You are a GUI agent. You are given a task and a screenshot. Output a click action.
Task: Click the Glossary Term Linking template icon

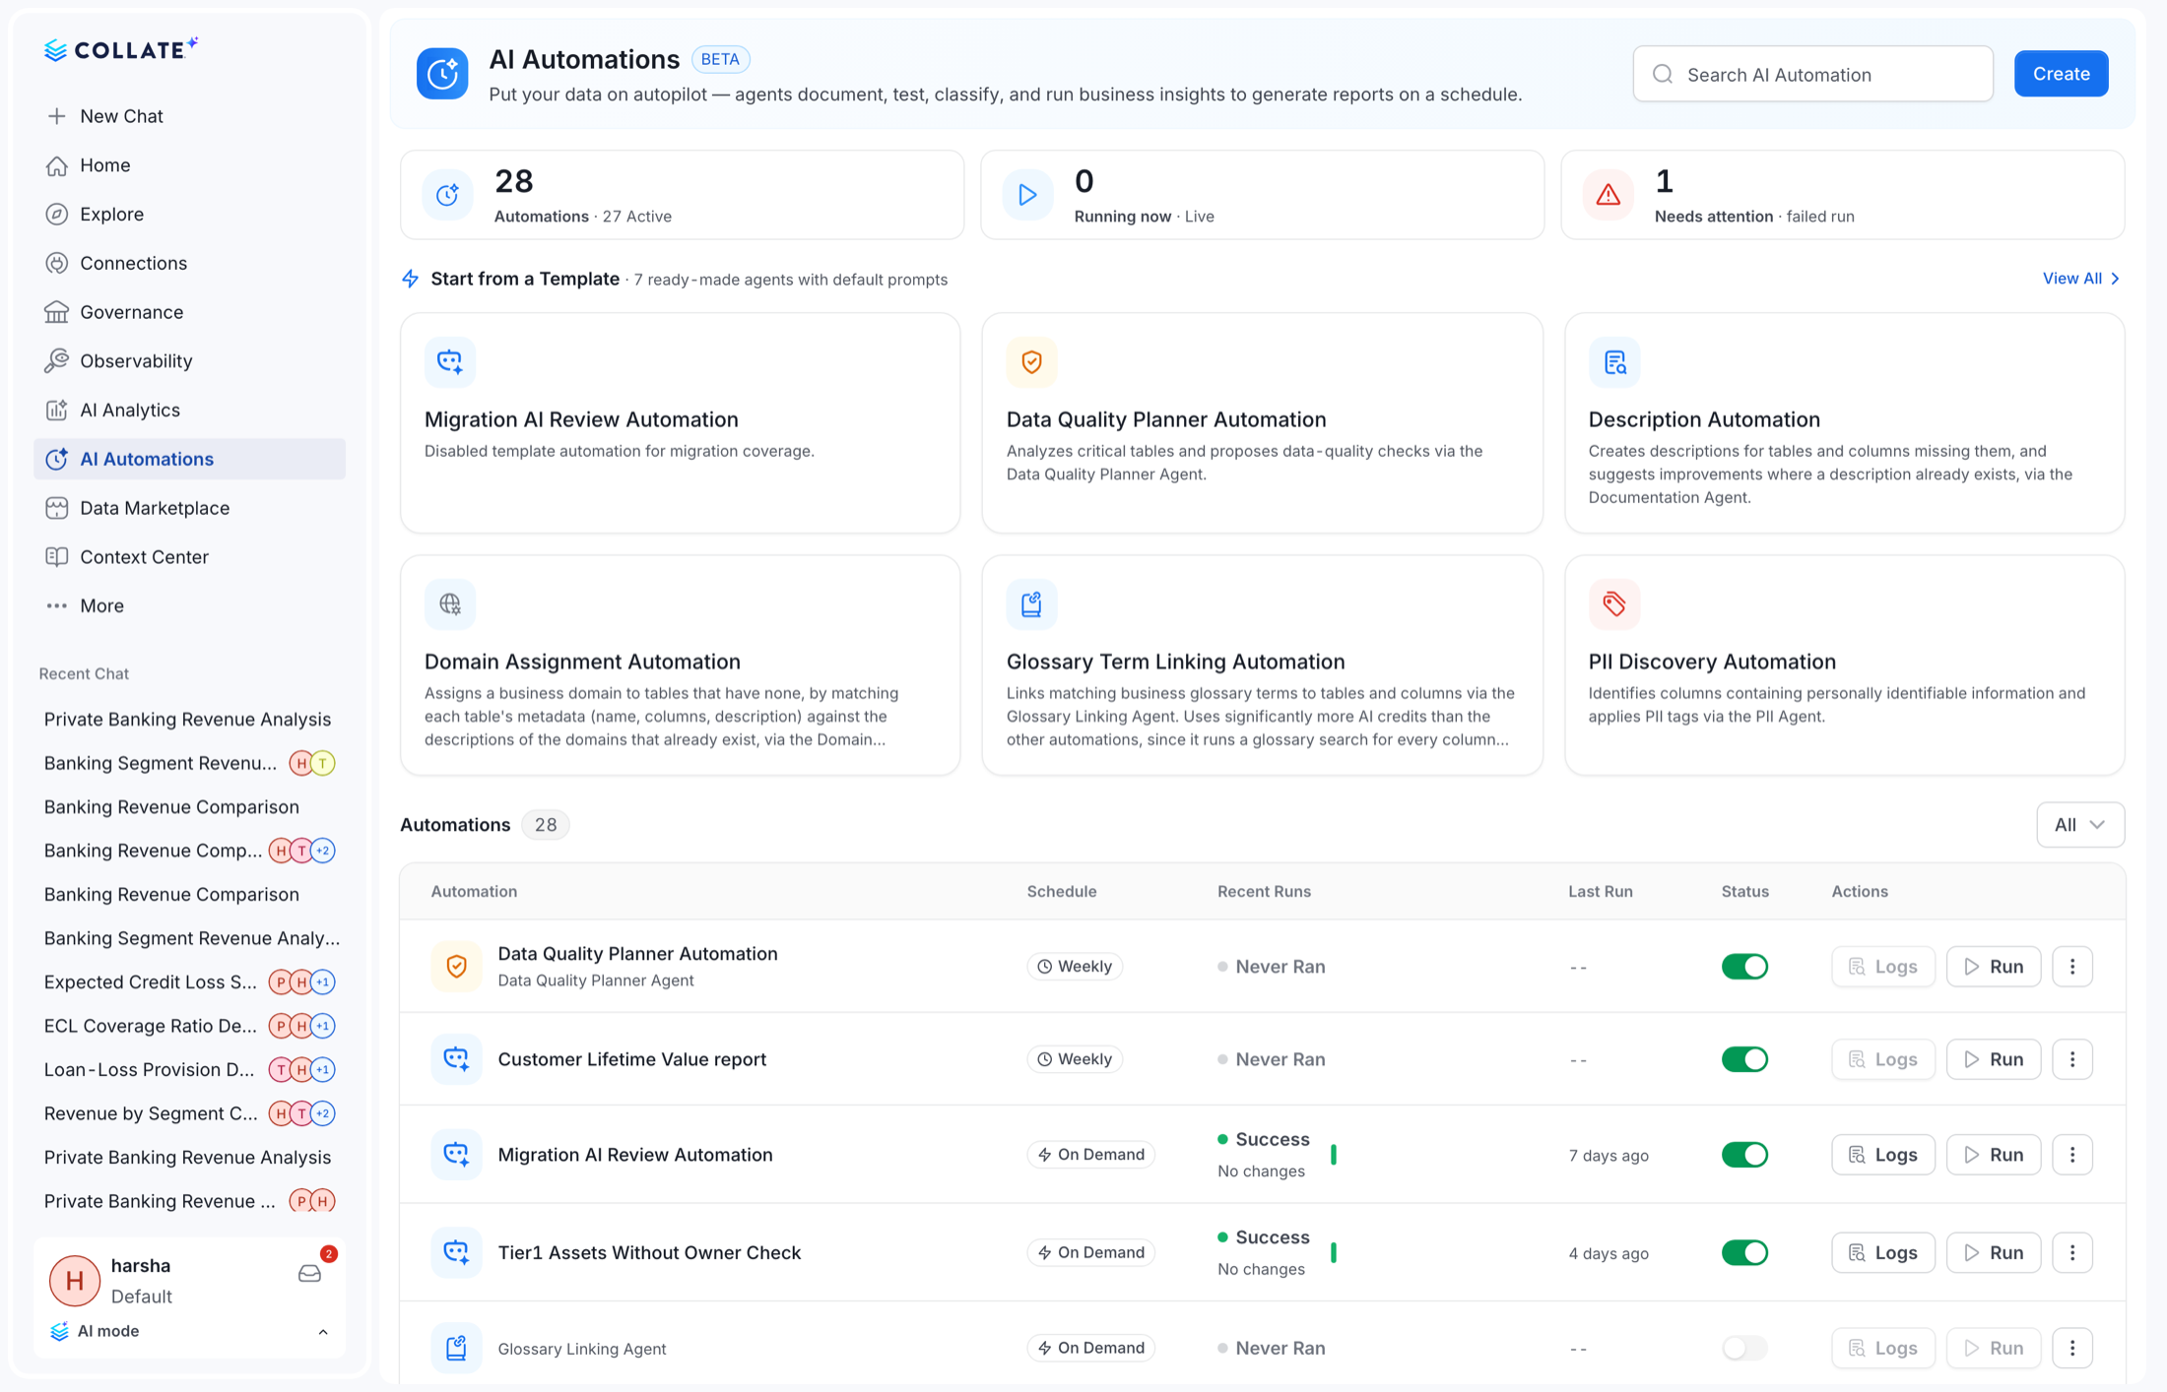[x=1031, y=603]
